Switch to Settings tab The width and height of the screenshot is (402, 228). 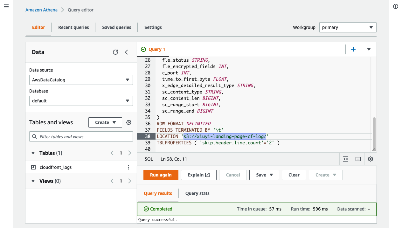[x=153, y=27]
